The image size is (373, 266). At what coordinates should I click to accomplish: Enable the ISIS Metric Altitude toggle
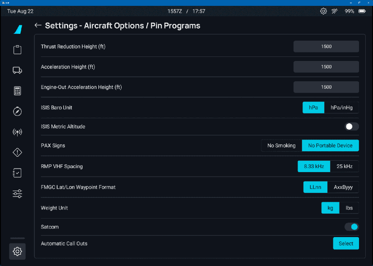coord(352,126)
